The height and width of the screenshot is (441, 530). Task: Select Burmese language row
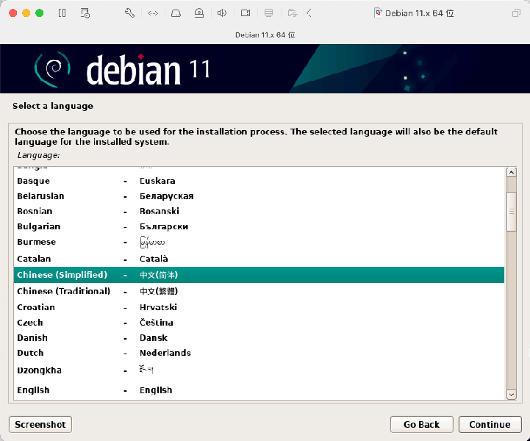pyautogui.click(x=259, y=242)
